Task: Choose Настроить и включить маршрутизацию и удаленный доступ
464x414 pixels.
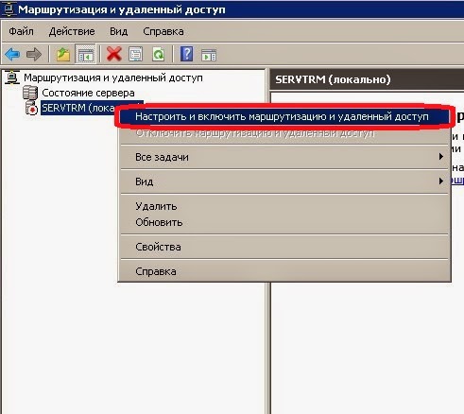Action: pos(284,116)
